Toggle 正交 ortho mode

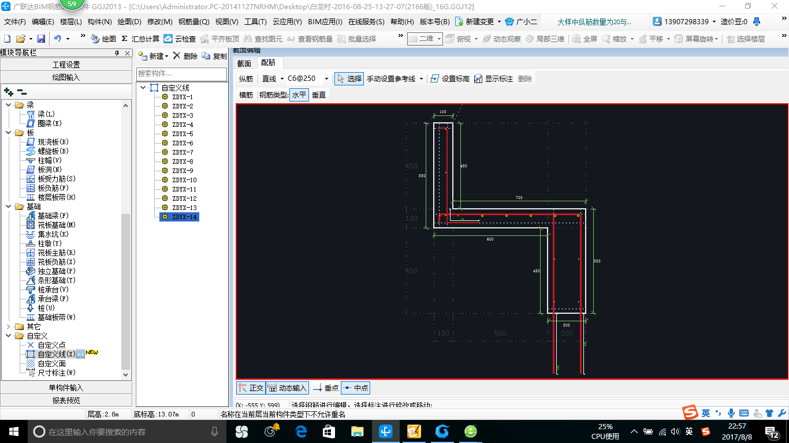coord(251,388)
